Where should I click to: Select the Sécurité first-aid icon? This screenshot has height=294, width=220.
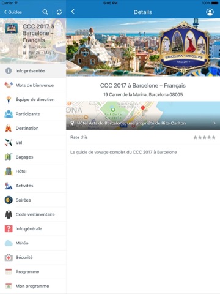pos(9,257)
